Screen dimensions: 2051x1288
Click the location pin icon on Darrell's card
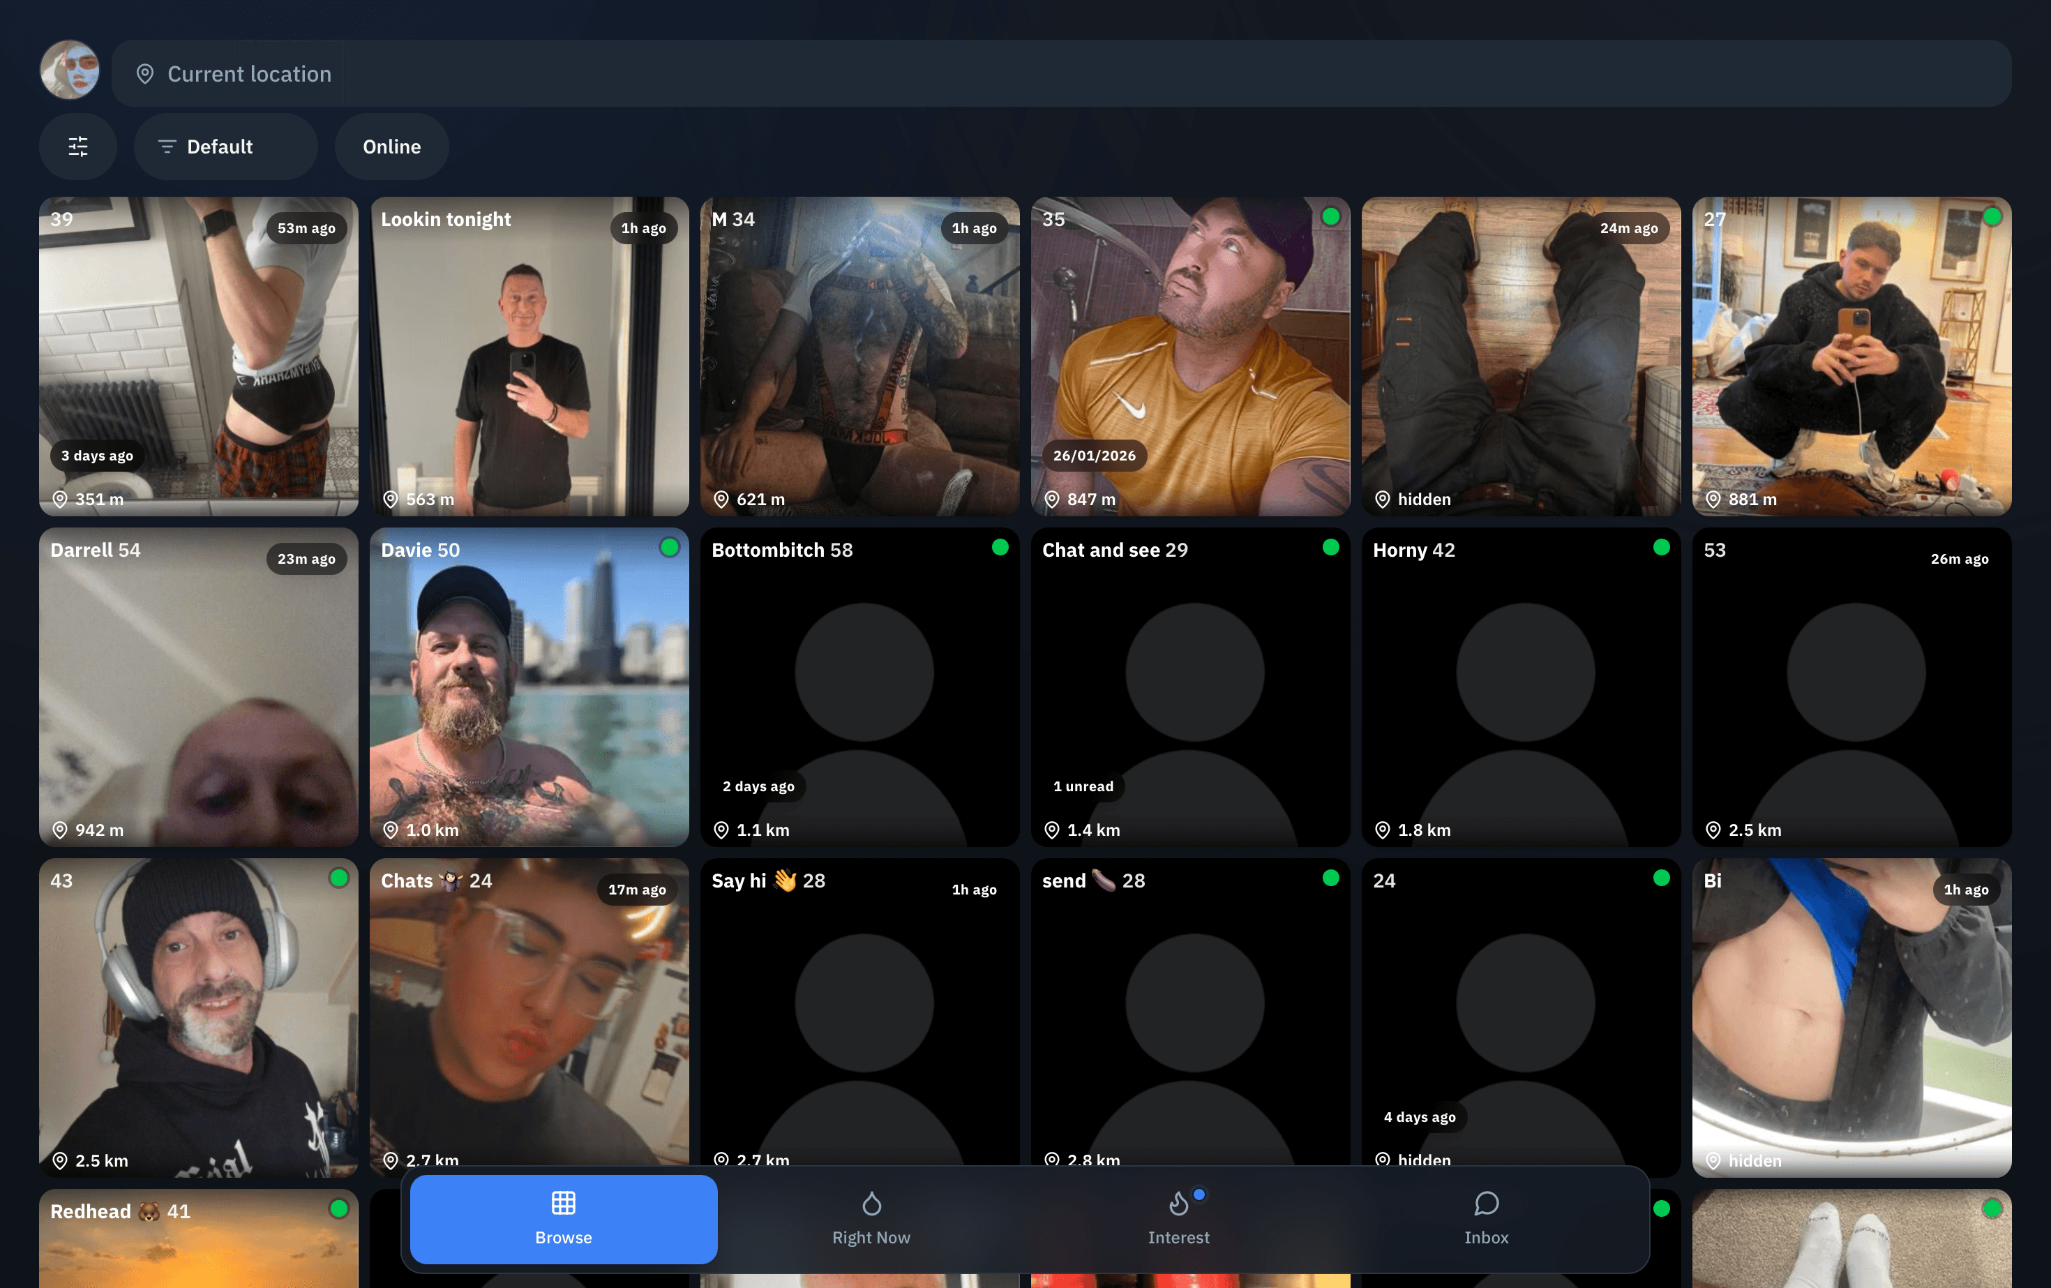59,830
